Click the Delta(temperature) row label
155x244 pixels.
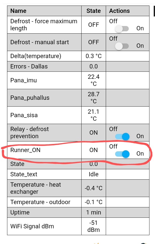pyautogui.click(x=36, y=56)
